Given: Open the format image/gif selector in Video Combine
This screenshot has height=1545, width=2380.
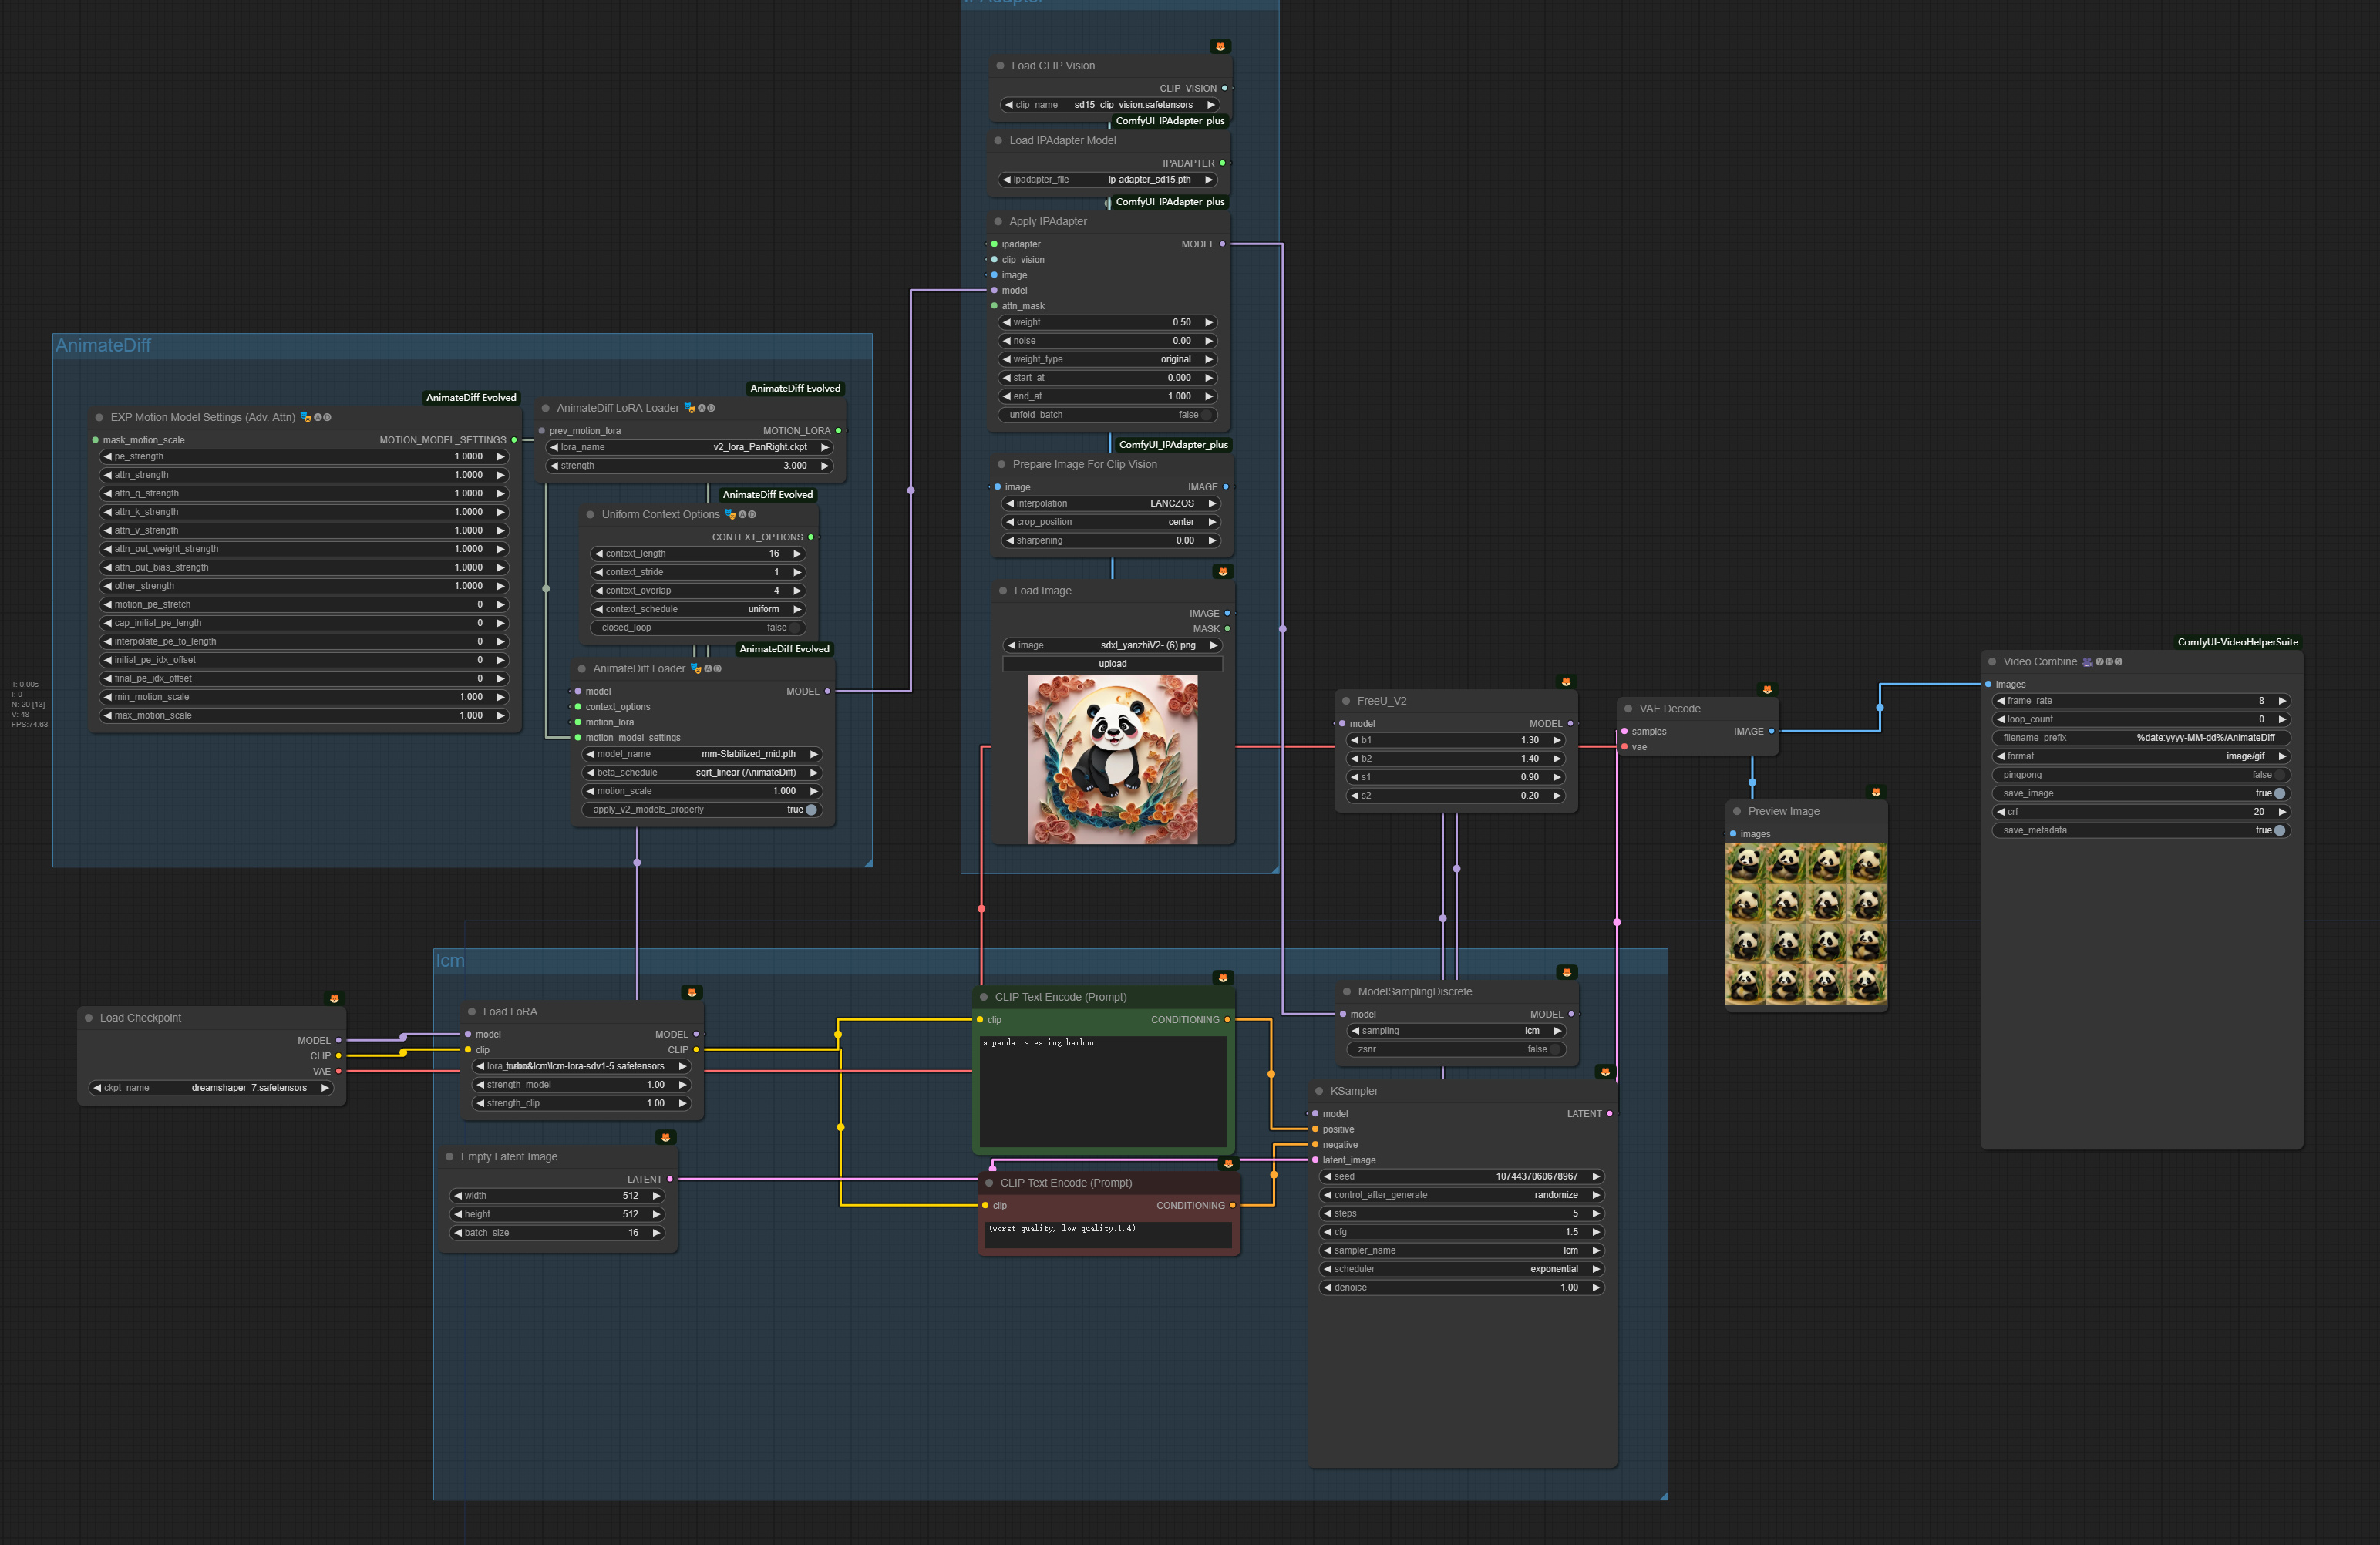Looking at the screenshot, I should (2143, 756).
